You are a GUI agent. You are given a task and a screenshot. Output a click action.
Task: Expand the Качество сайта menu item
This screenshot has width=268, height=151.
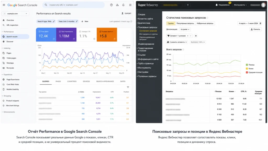pos(145,19)
